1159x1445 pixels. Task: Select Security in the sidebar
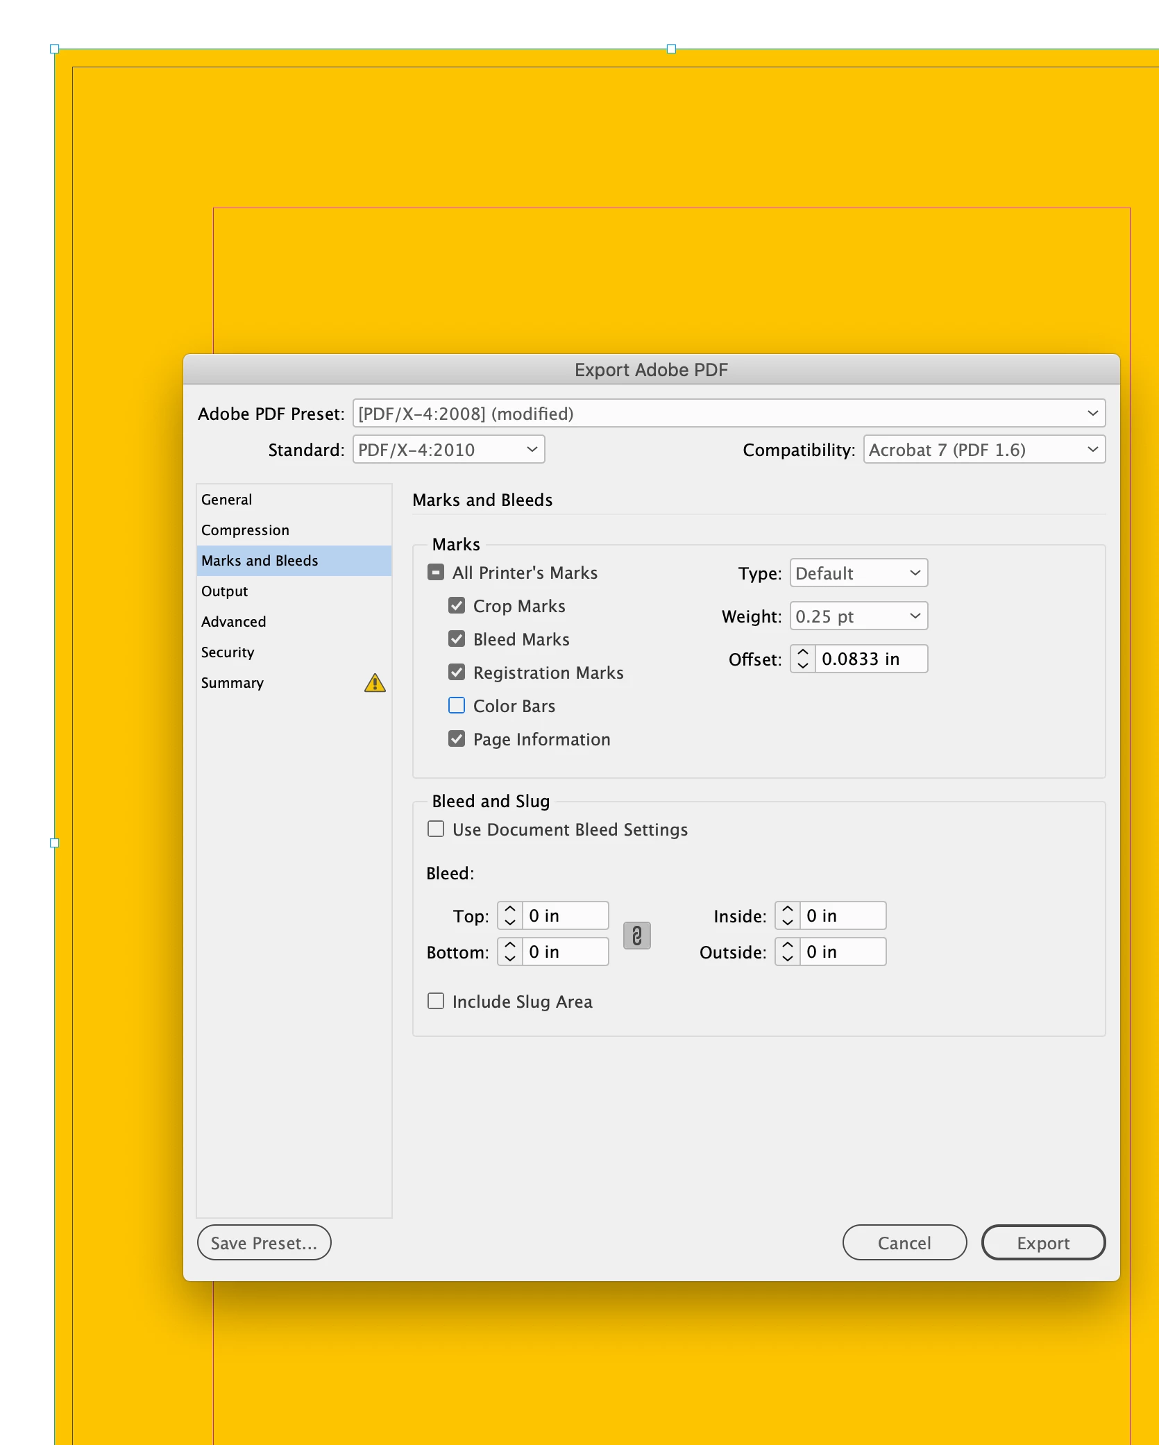click(294, 652)
